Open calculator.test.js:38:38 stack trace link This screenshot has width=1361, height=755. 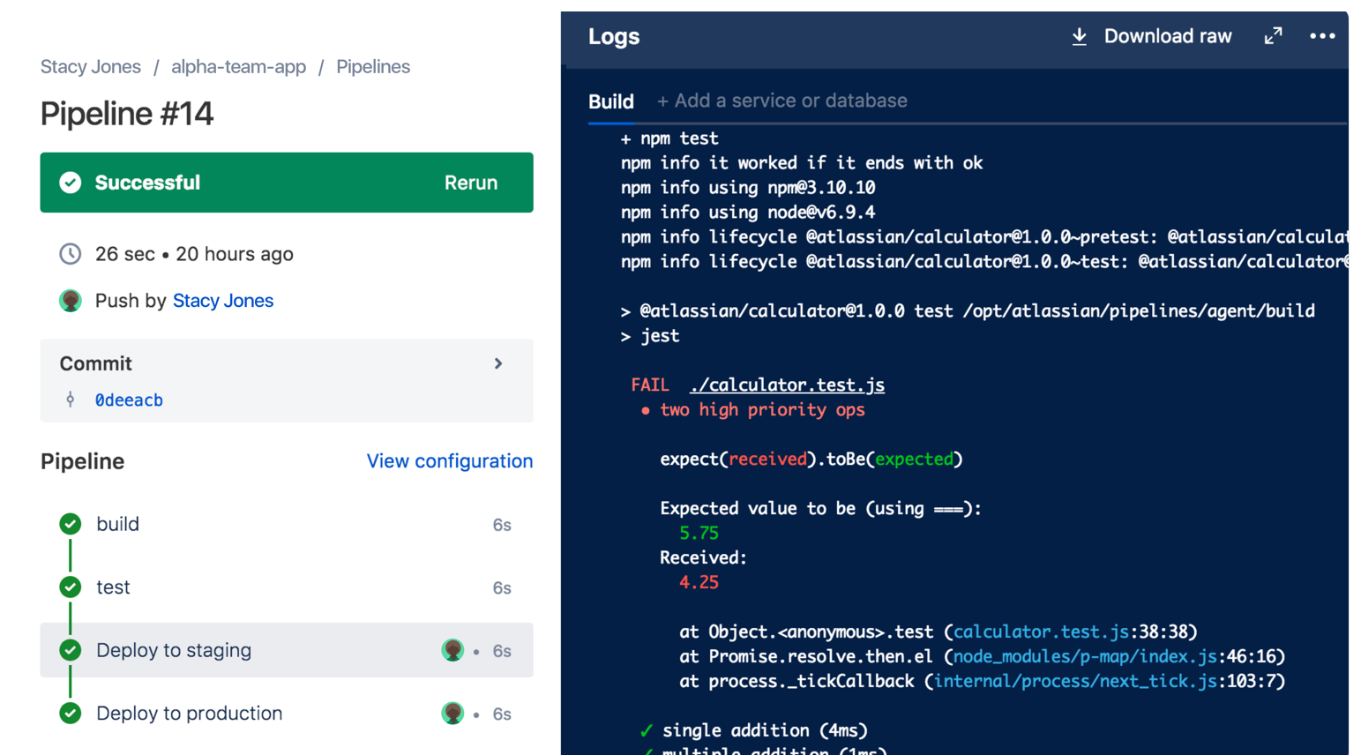coord(1041,632)
